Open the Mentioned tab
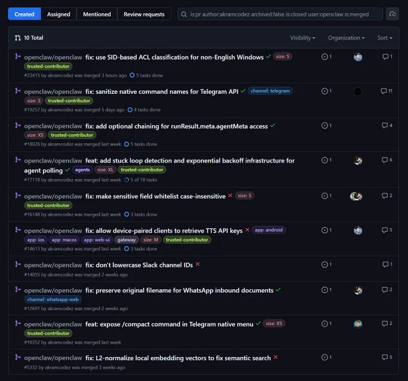 tap(97, 14)
